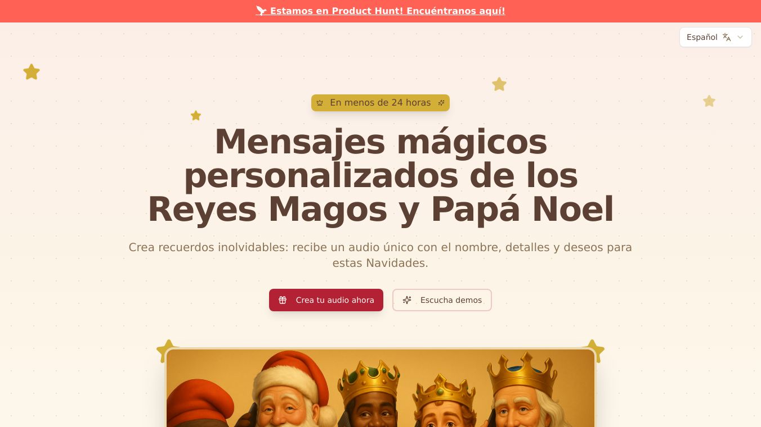Expand the language selector chevron arrow
Screen dimensions: 761x427
tap(740, 37)
